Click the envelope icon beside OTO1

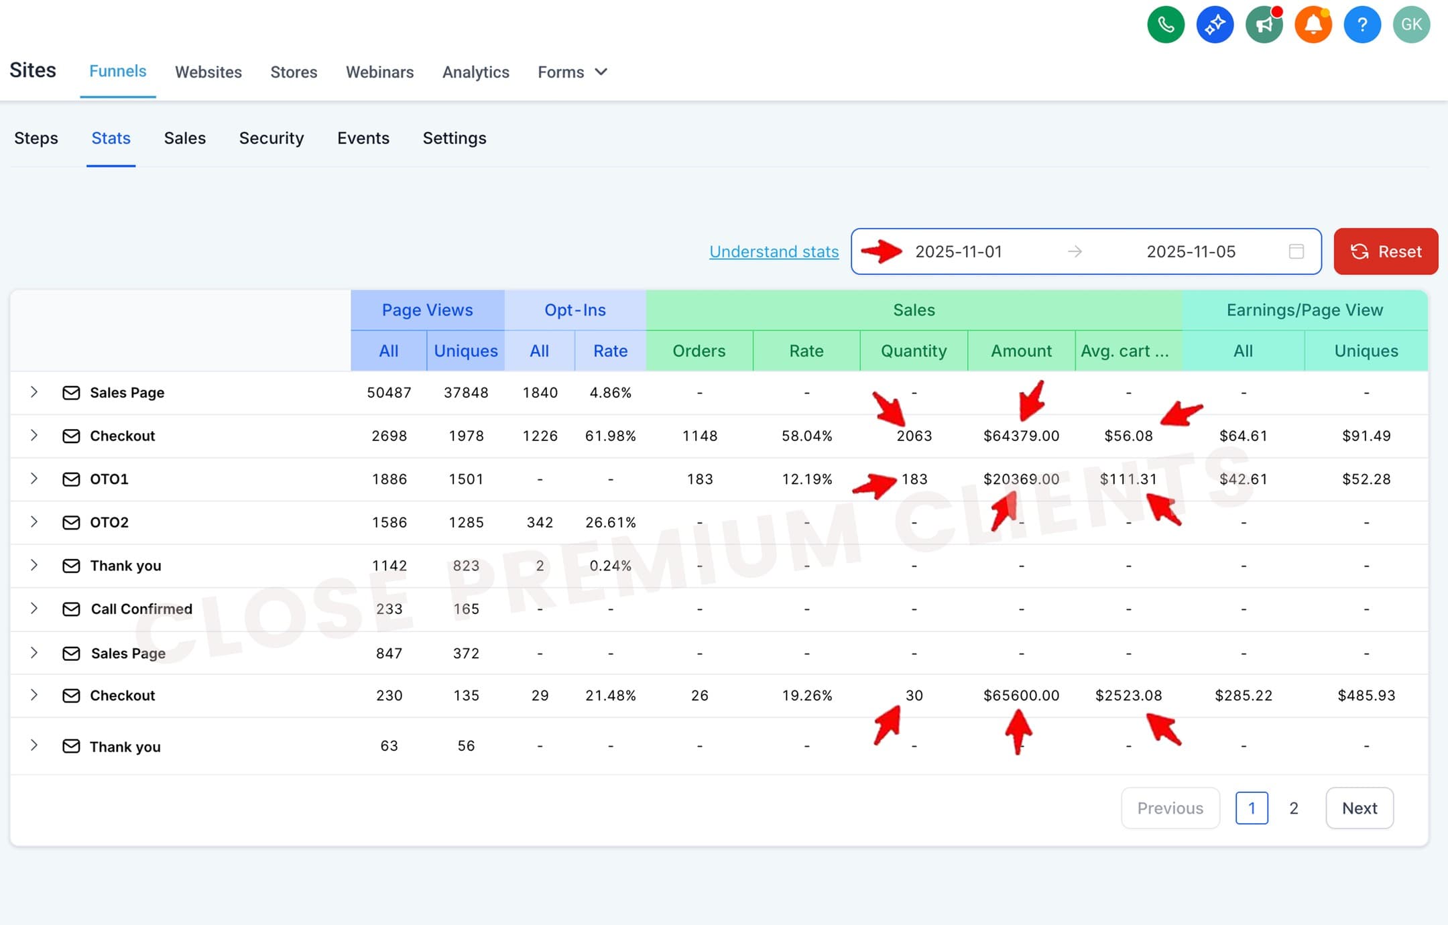click(71, 479)
